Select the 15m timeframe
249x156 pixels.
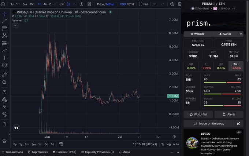pos(32,4)
